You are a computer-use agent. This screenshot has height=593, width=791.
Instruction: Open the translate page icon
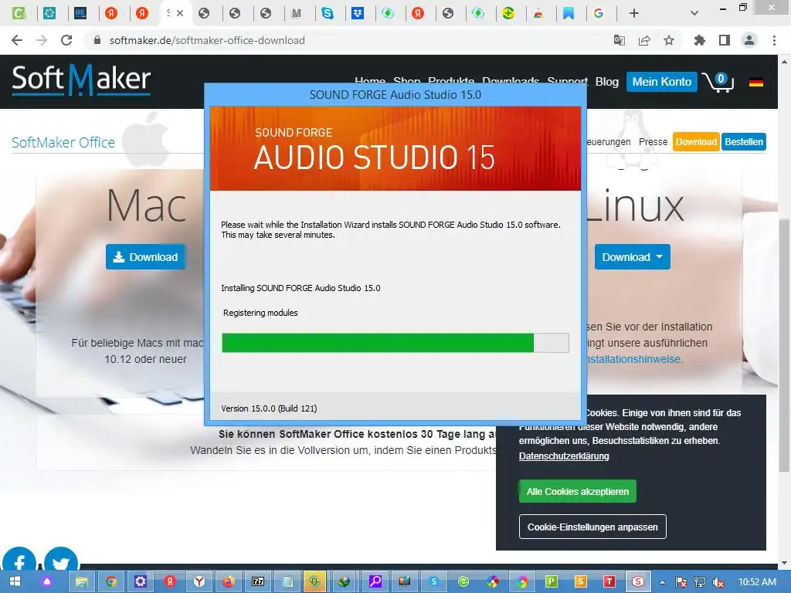pyautogui.click(x=619, y=40)
